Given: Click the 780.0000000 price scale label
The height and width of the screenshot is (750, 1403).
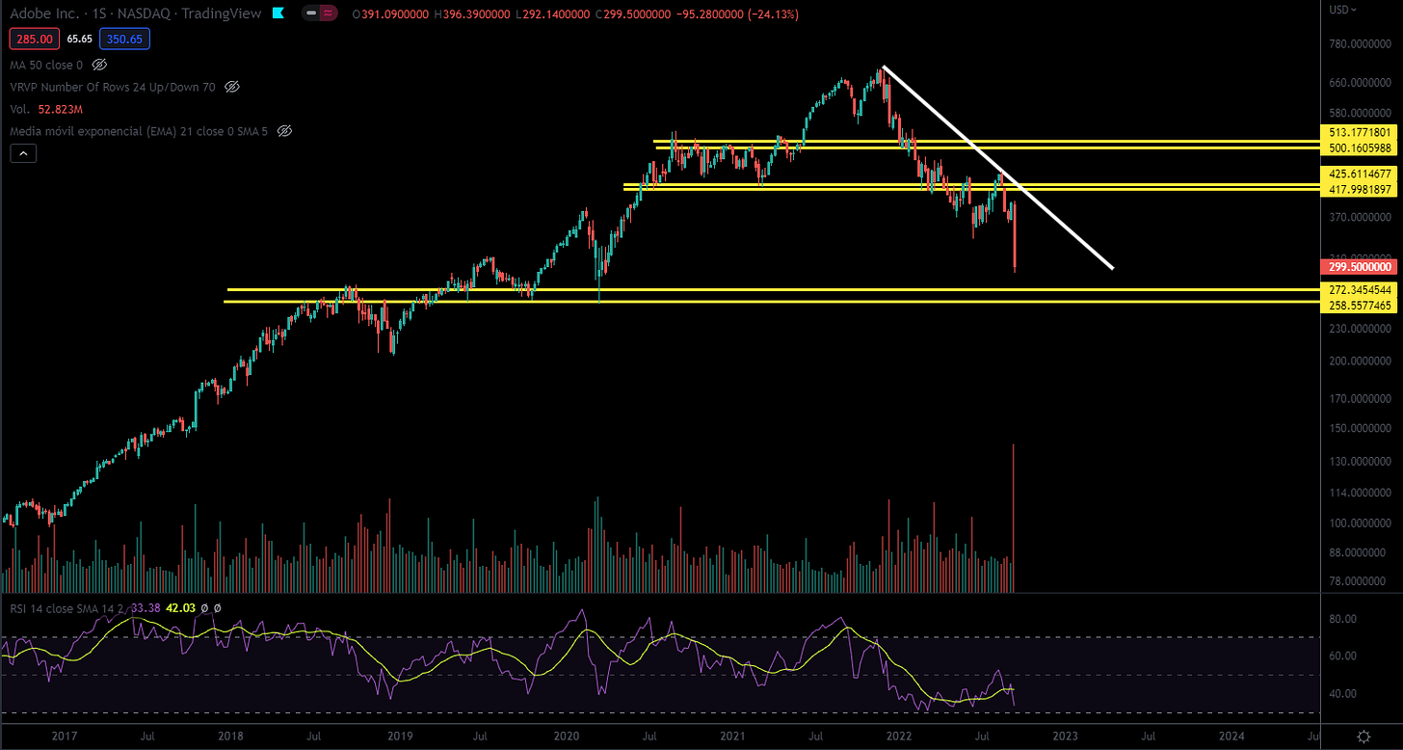Looking at the screenshot, I should coord(1360,44).
